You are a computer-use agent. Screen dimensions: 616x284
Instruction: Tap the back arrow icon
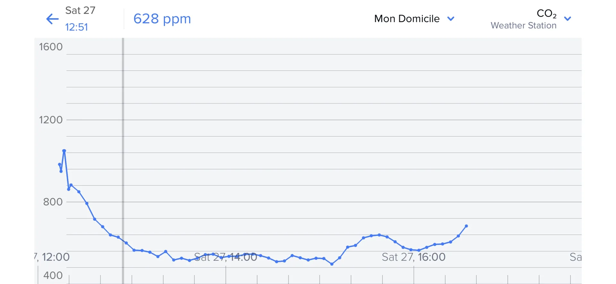52,19
